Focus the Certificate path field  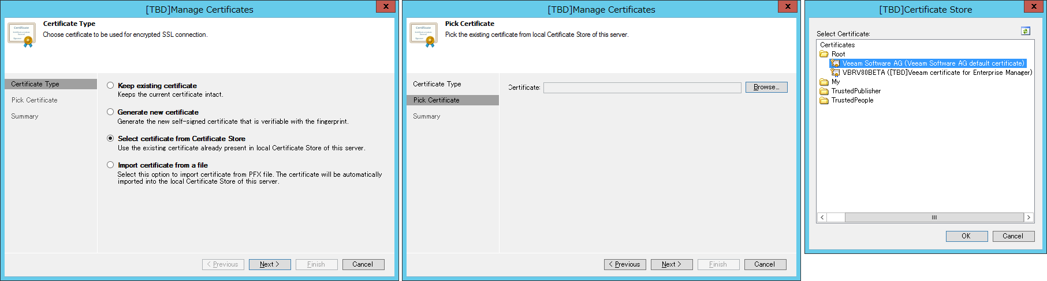(x=642, y=88)
